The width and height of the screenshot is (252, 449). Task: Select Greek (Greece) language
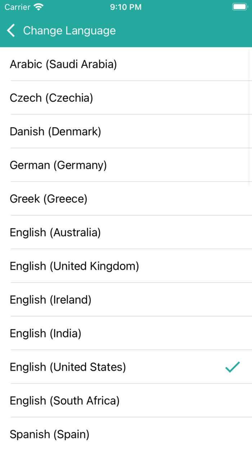pyautogui.click(x=49, y=199)
